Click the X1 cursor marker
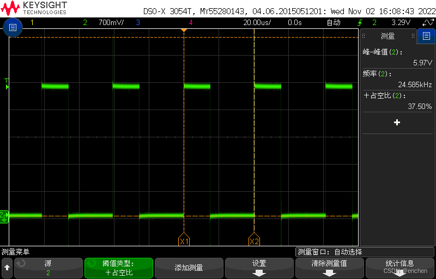This screenshot has width=436, height=279. click(x=184, y=239)
